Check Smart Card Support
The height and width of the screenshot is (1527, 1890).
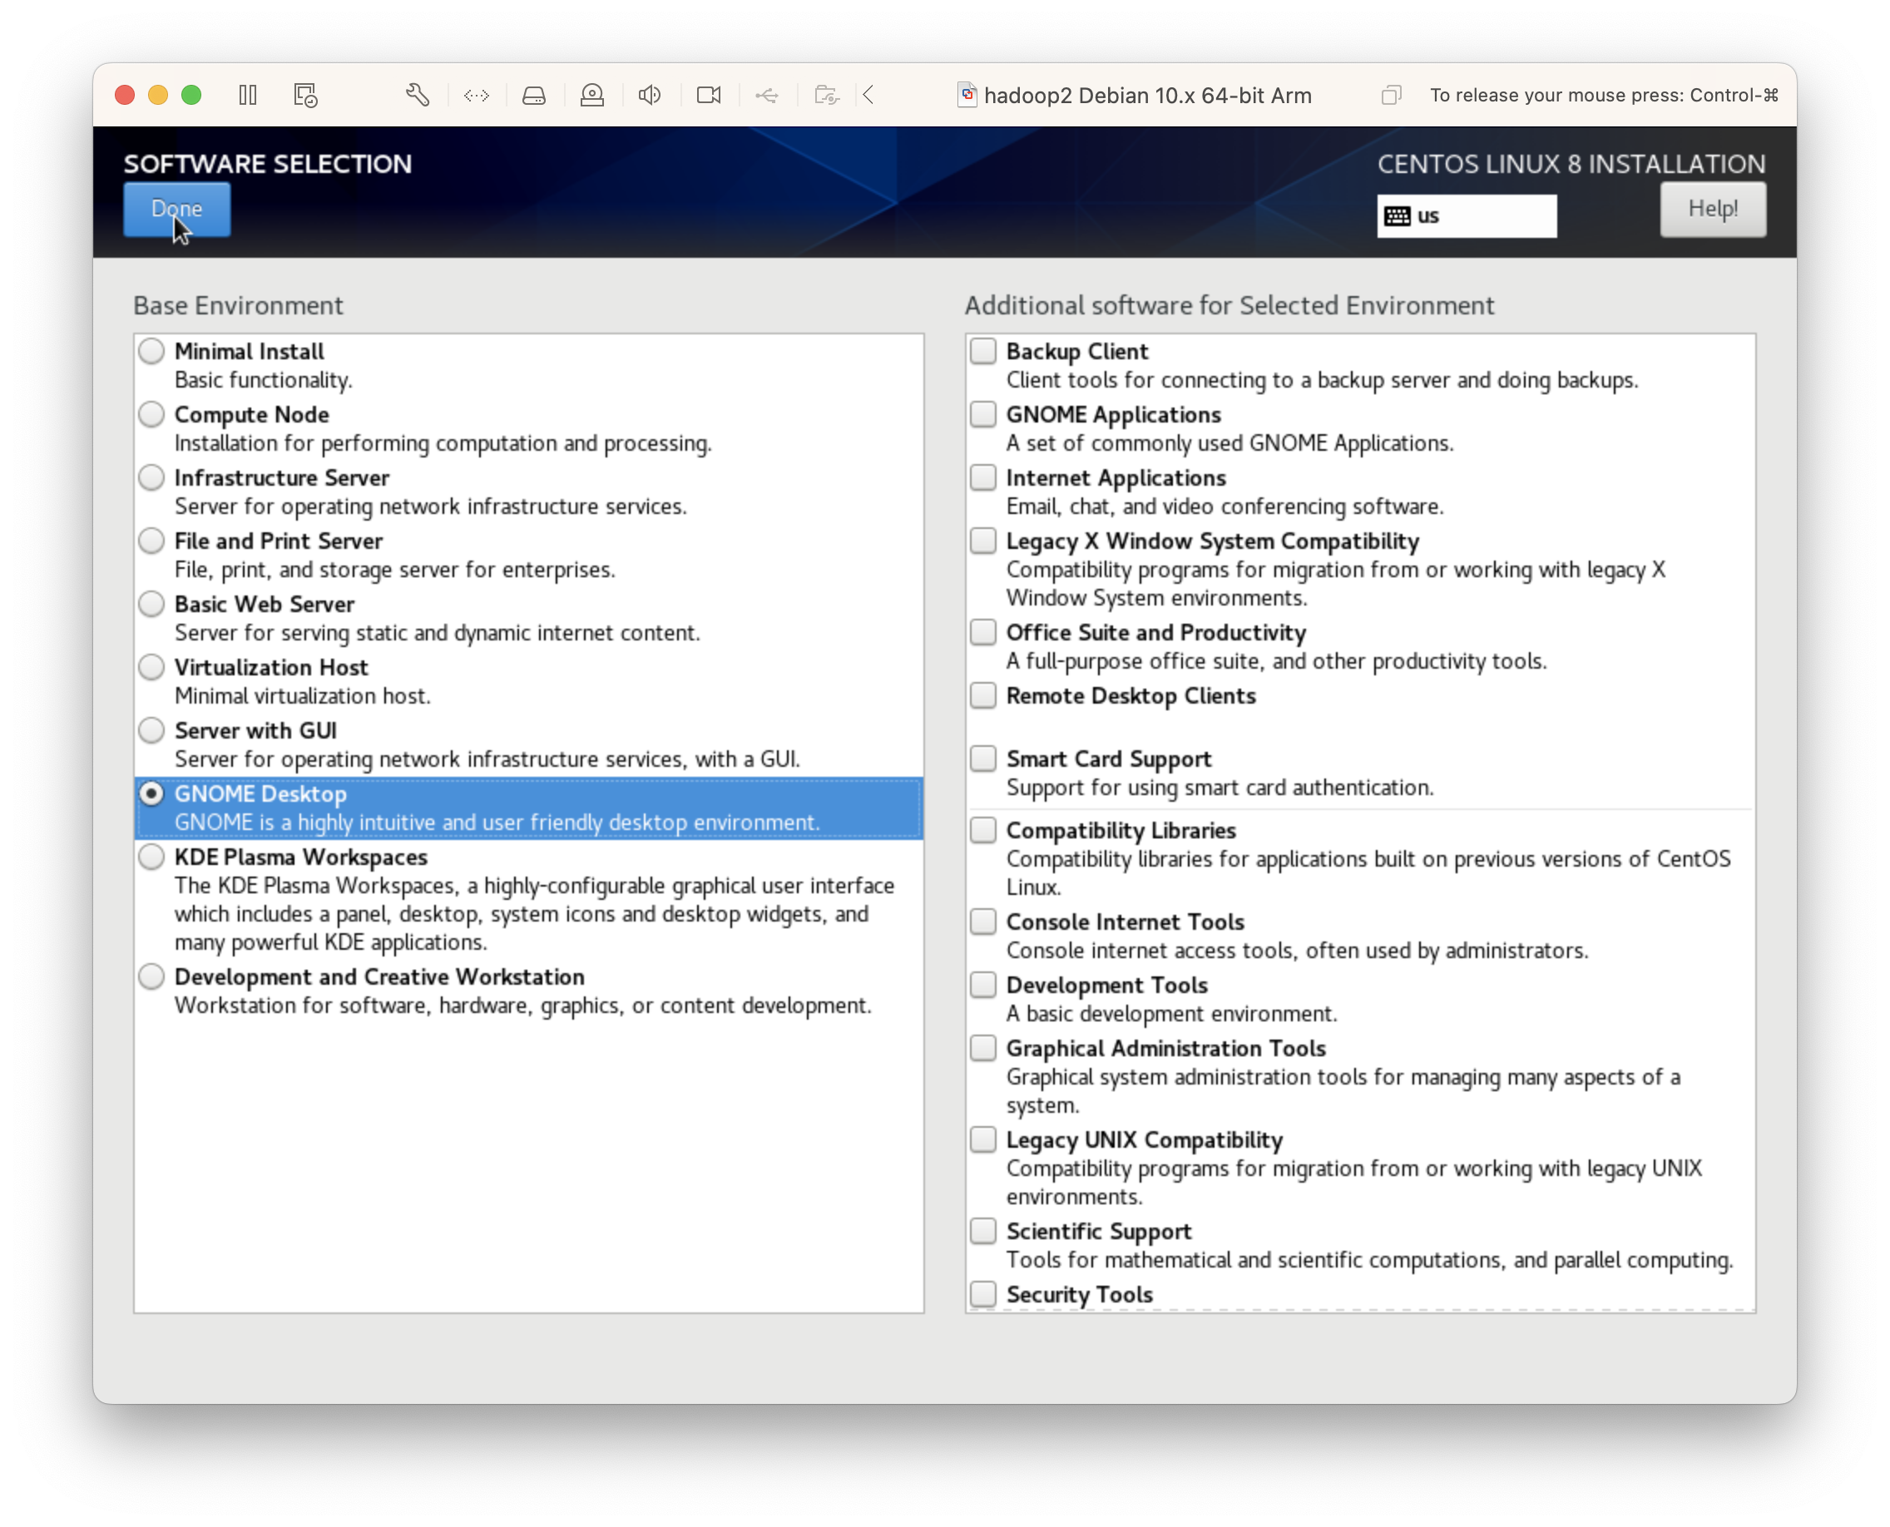(982, 759)
